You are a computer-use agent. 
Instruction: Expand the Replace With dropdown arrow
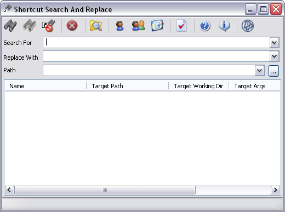coord(274,56)
